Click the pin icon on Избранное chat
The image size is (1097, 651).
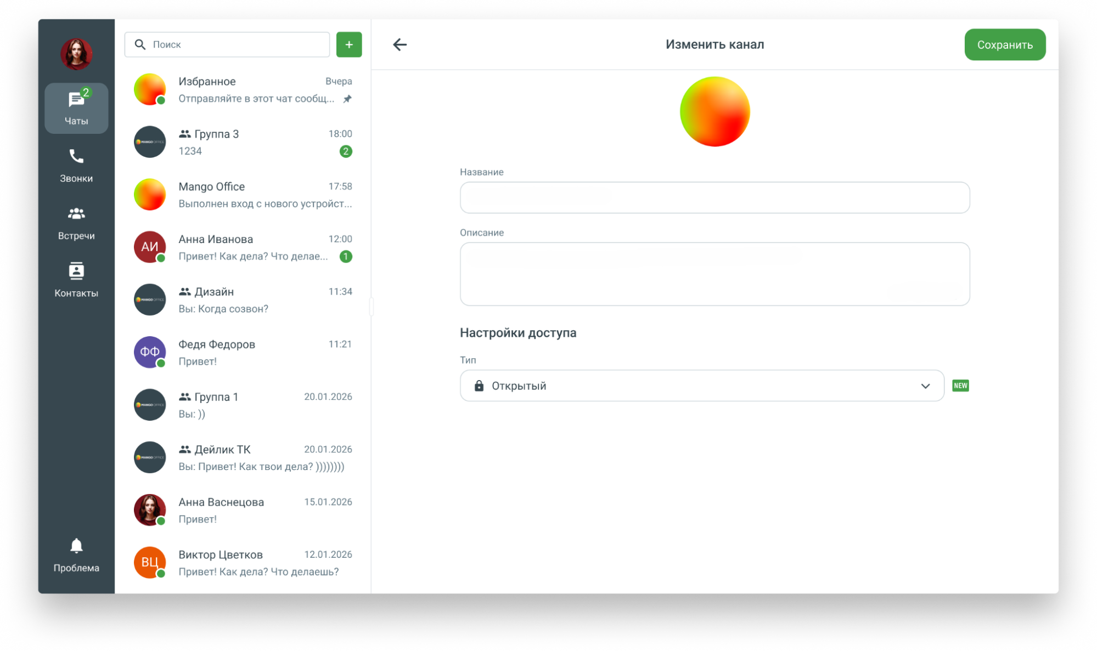click(x=347, y=99)
